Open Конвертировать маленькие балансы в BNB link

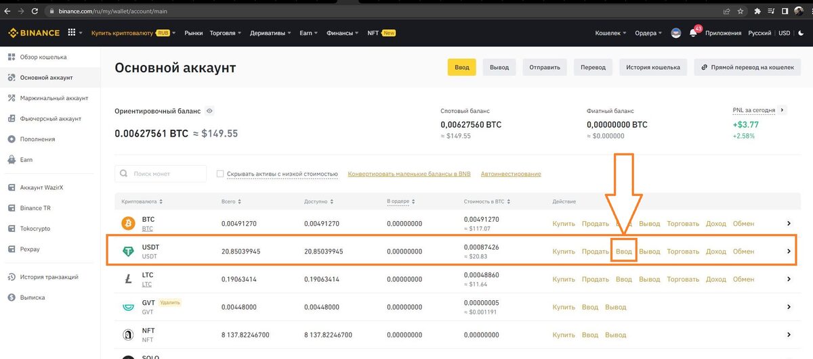pyautogui.click(x=409, y=174)
